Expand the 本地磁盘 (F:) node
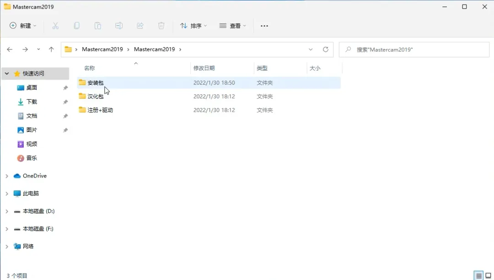Screen dimensions: 494x280 [x=7, y=229]
